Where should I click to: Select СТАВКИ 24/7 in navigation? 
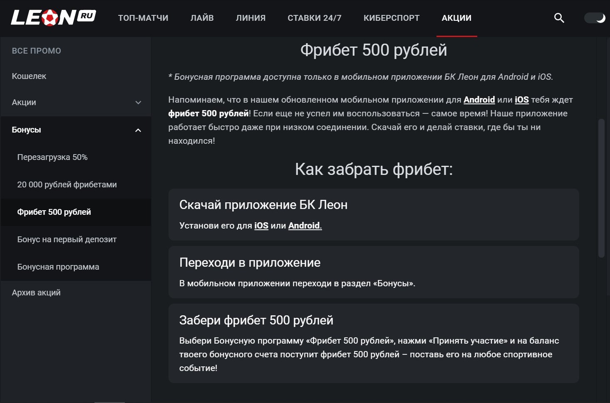coord(315,18)
